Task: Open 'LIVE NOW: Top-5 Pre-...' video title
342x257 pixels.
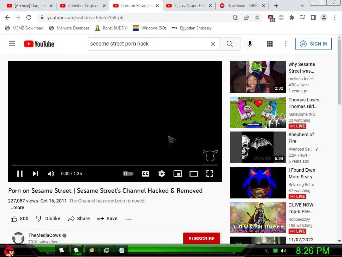Action: click(x=302, y=208)
